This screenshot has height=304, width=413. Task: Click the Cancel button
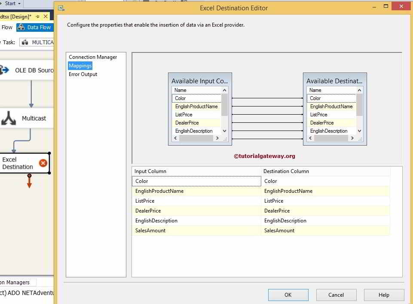point(336,295)
